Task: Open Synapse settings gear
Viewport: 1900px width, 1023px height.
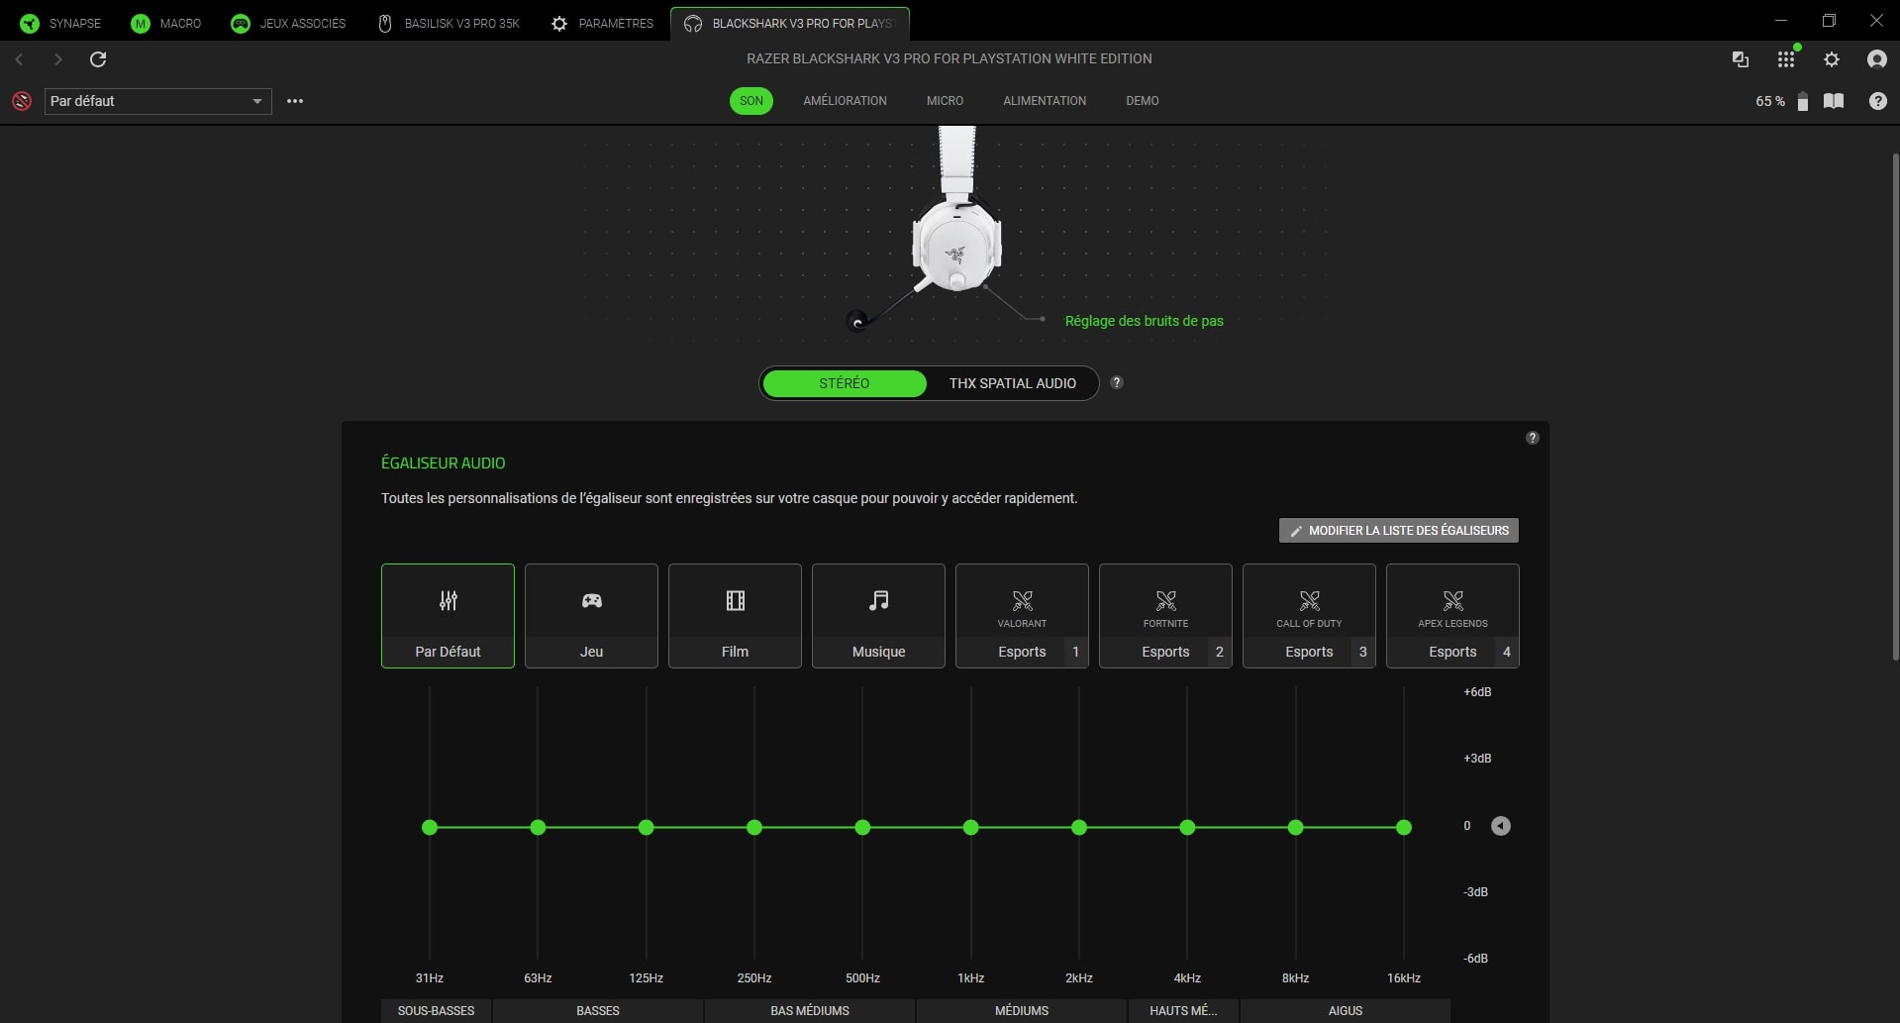Action: (1831, 59)
